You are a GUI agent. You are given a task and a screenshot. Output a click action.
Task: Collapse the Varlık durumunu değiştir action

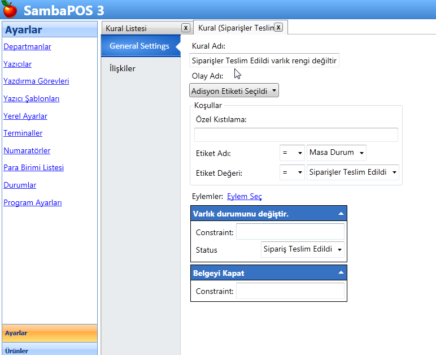click(341, 214)
